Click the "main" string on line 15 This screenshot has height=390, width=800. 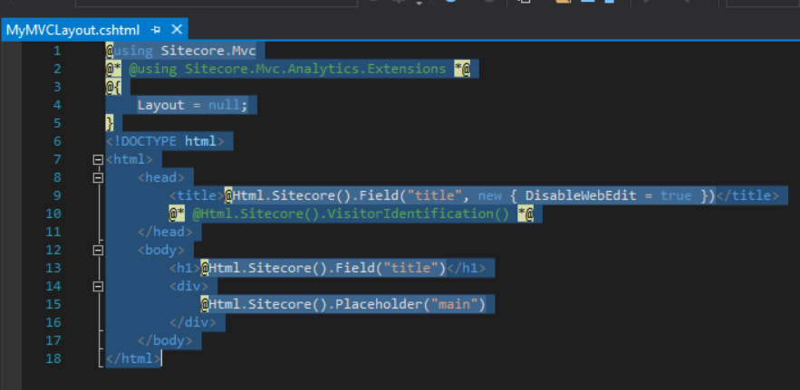point(455,304)
